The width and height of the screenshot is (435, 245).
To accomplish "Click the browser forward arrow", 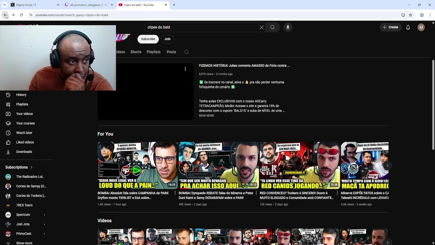I will (13, 15).
